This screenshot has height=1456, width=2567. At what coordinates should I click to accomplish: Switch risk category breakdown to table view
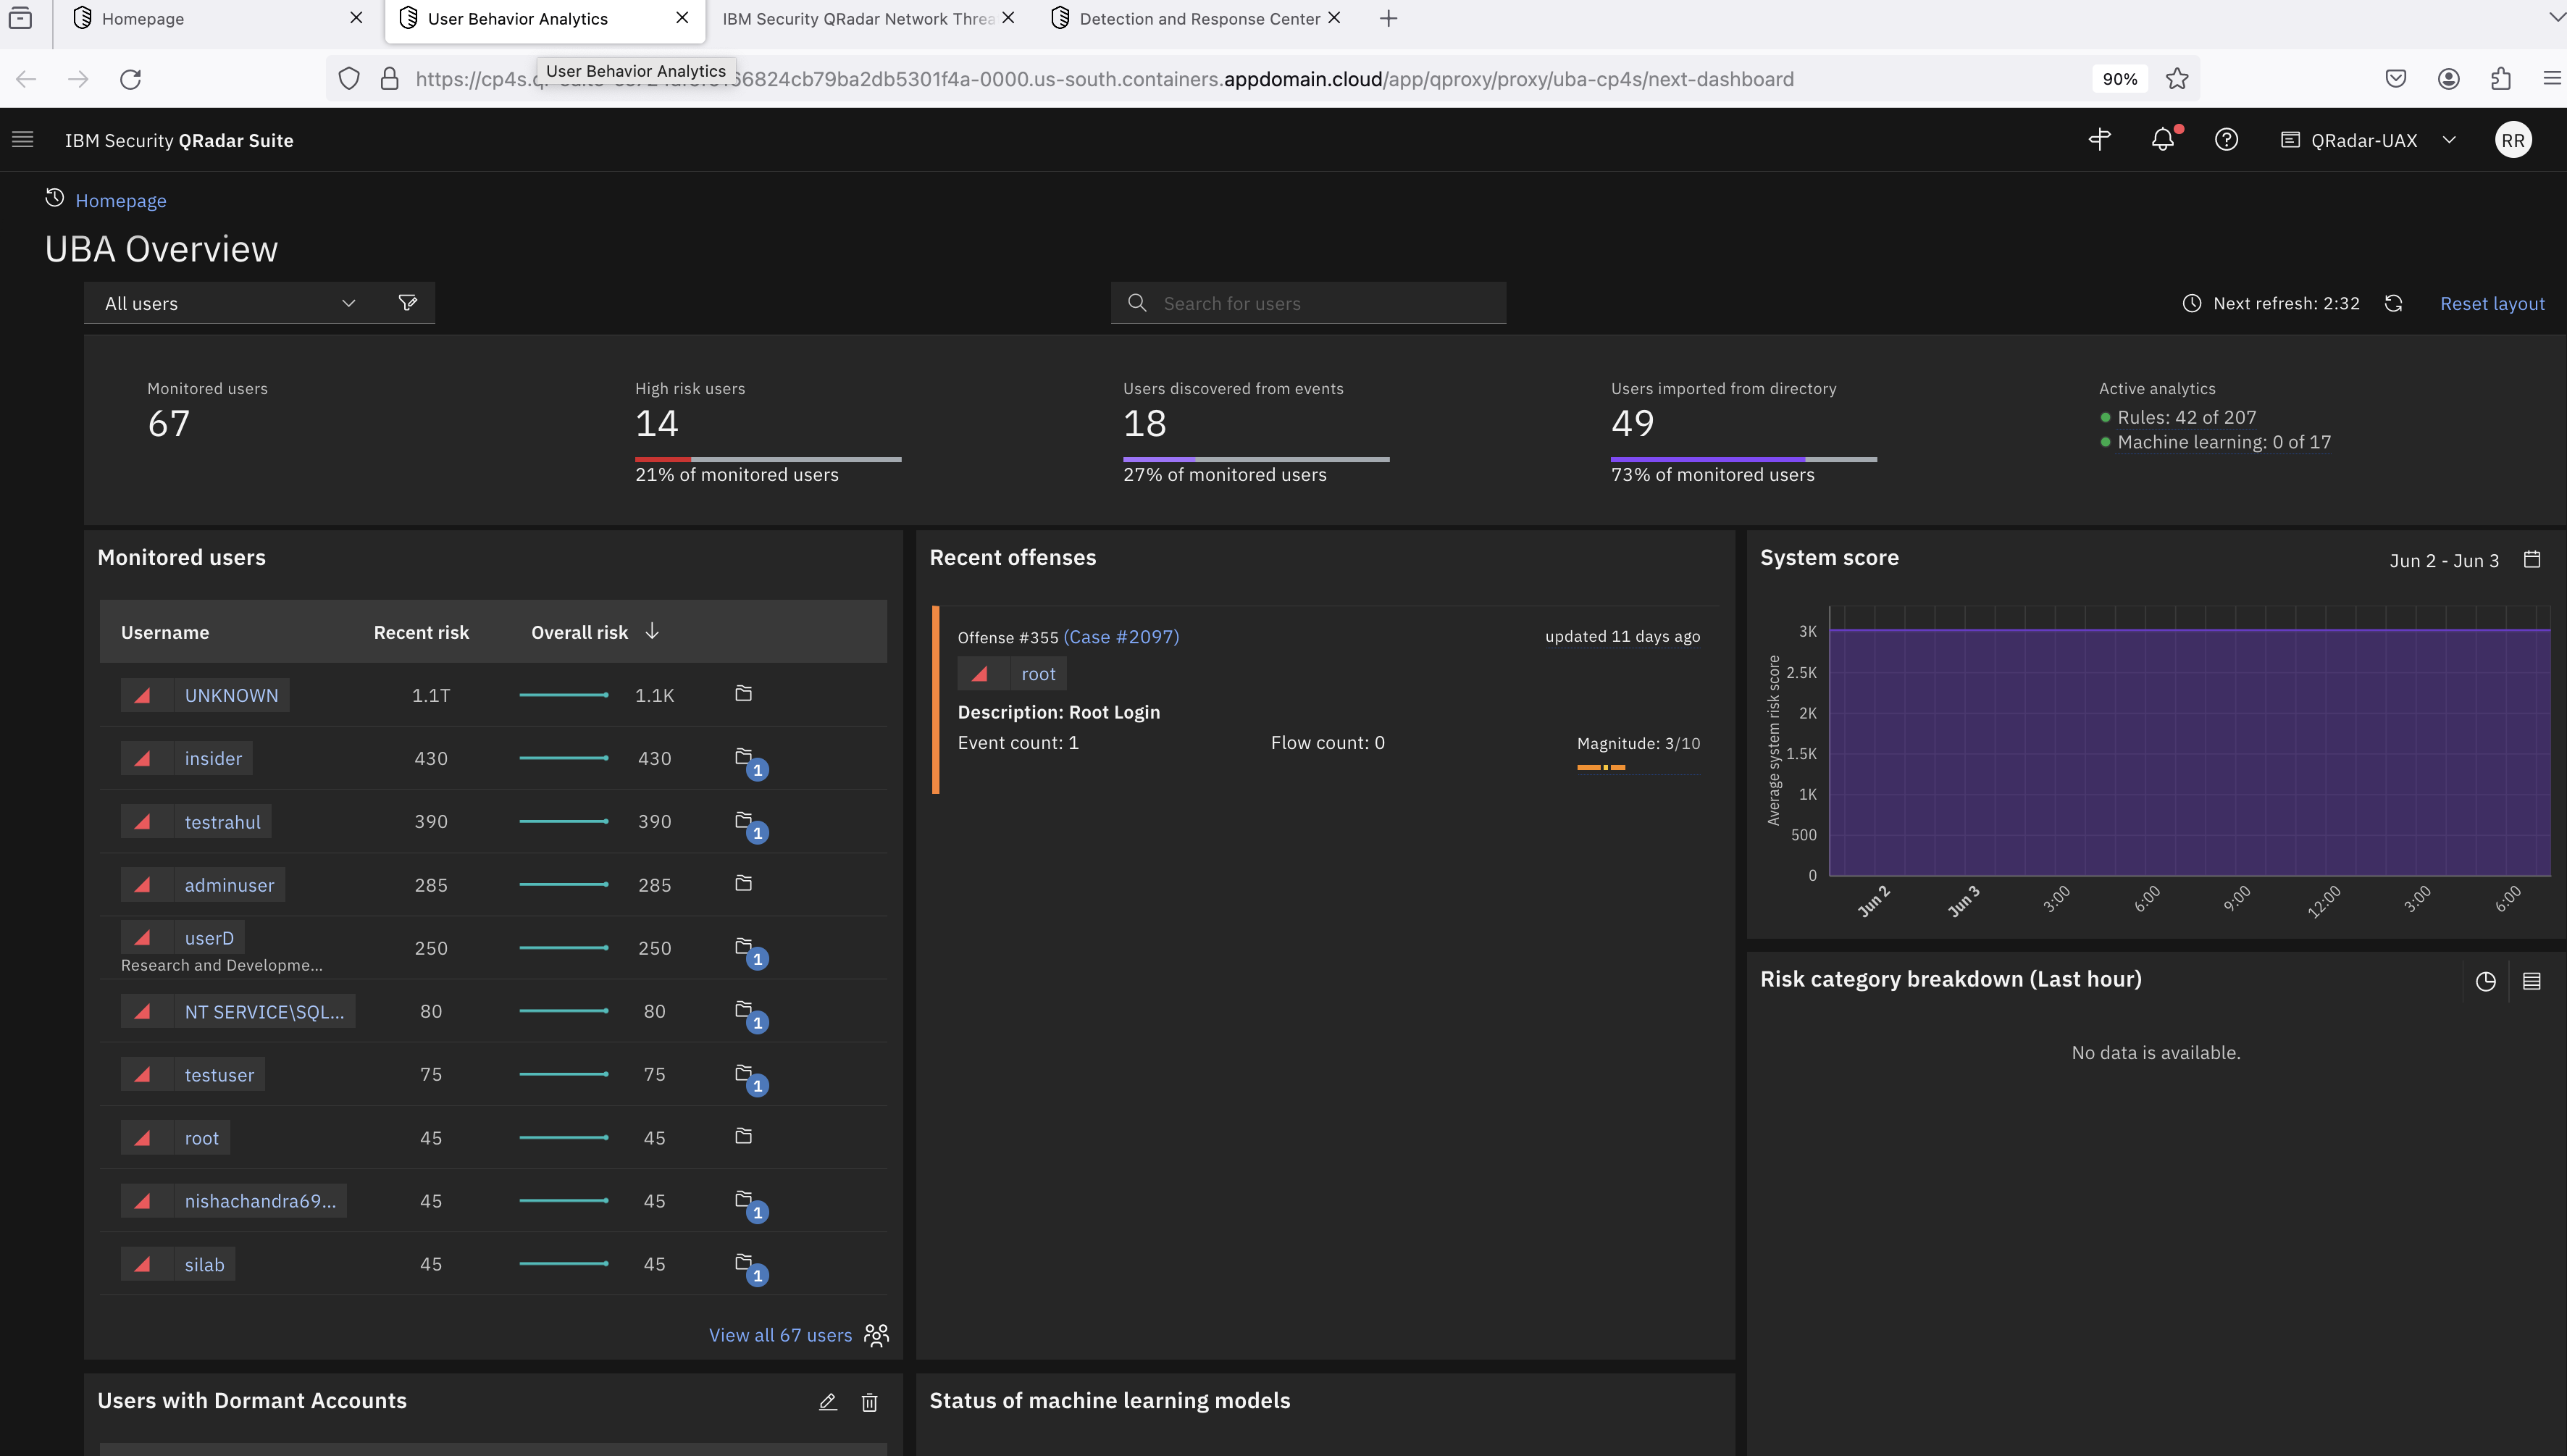pos(2531,981)
